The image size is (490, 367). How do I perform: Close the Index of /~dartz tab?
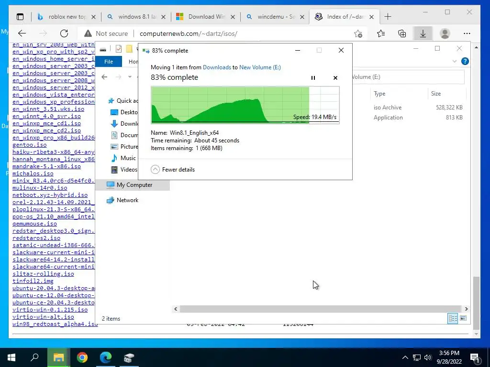pos(371,17)
